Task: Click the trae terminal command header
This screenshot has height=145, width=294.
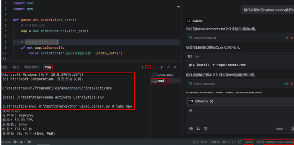Action: point(240,56)
